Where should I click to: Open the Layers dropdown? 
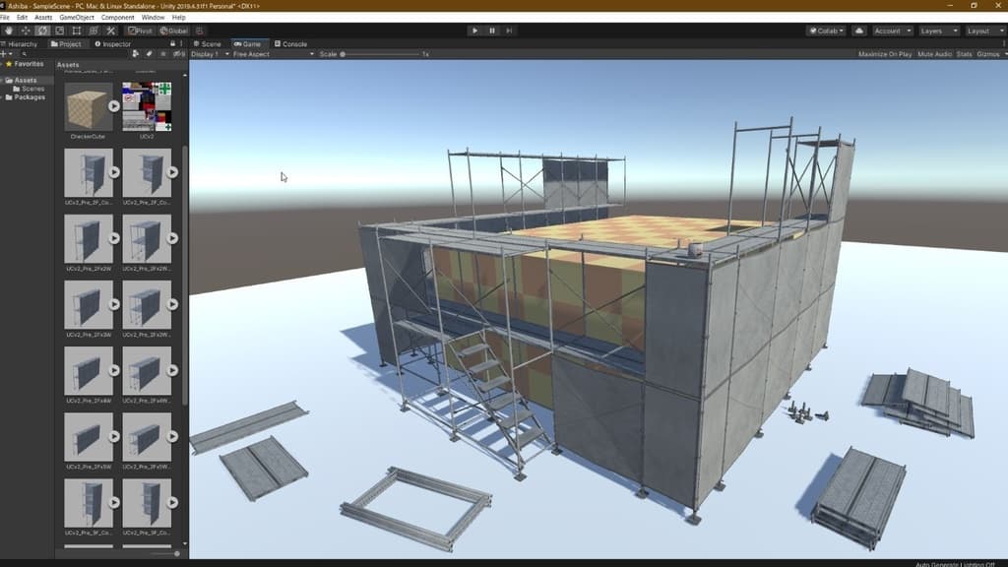pyautogui.click(x=936, y=31)
